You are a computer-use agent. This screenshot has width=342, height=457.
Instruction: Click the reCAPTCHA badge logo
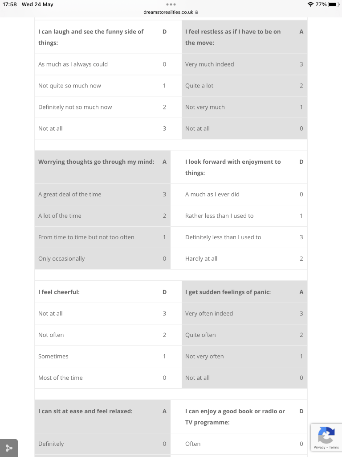pyautogui.click(x=326, y=435)
